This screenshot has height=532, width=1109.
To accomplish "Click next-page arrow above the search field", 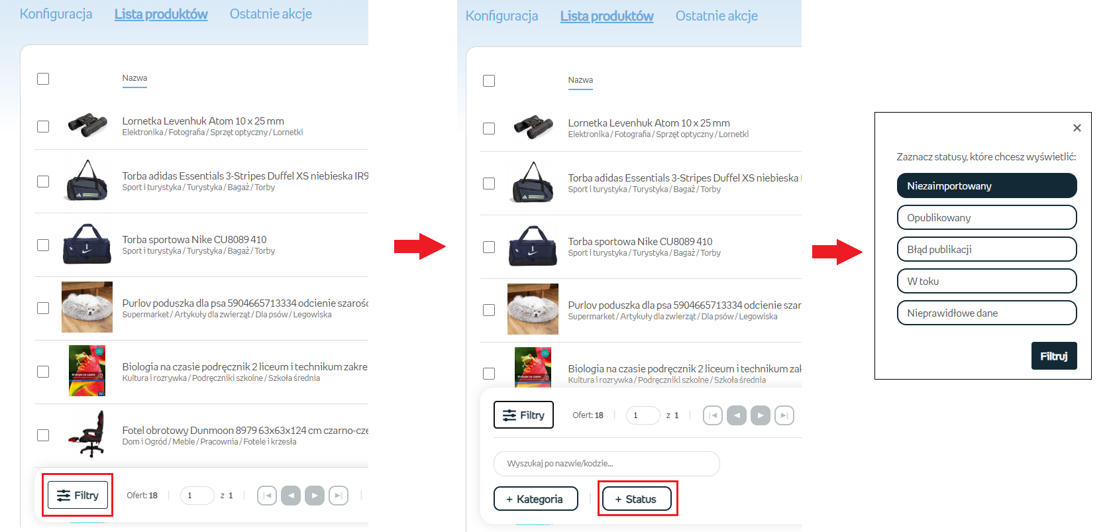I will point(761,415).
